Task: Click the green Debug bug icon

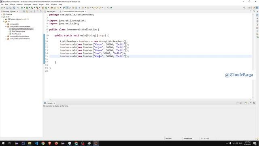Action: click(x=22, y=8)
